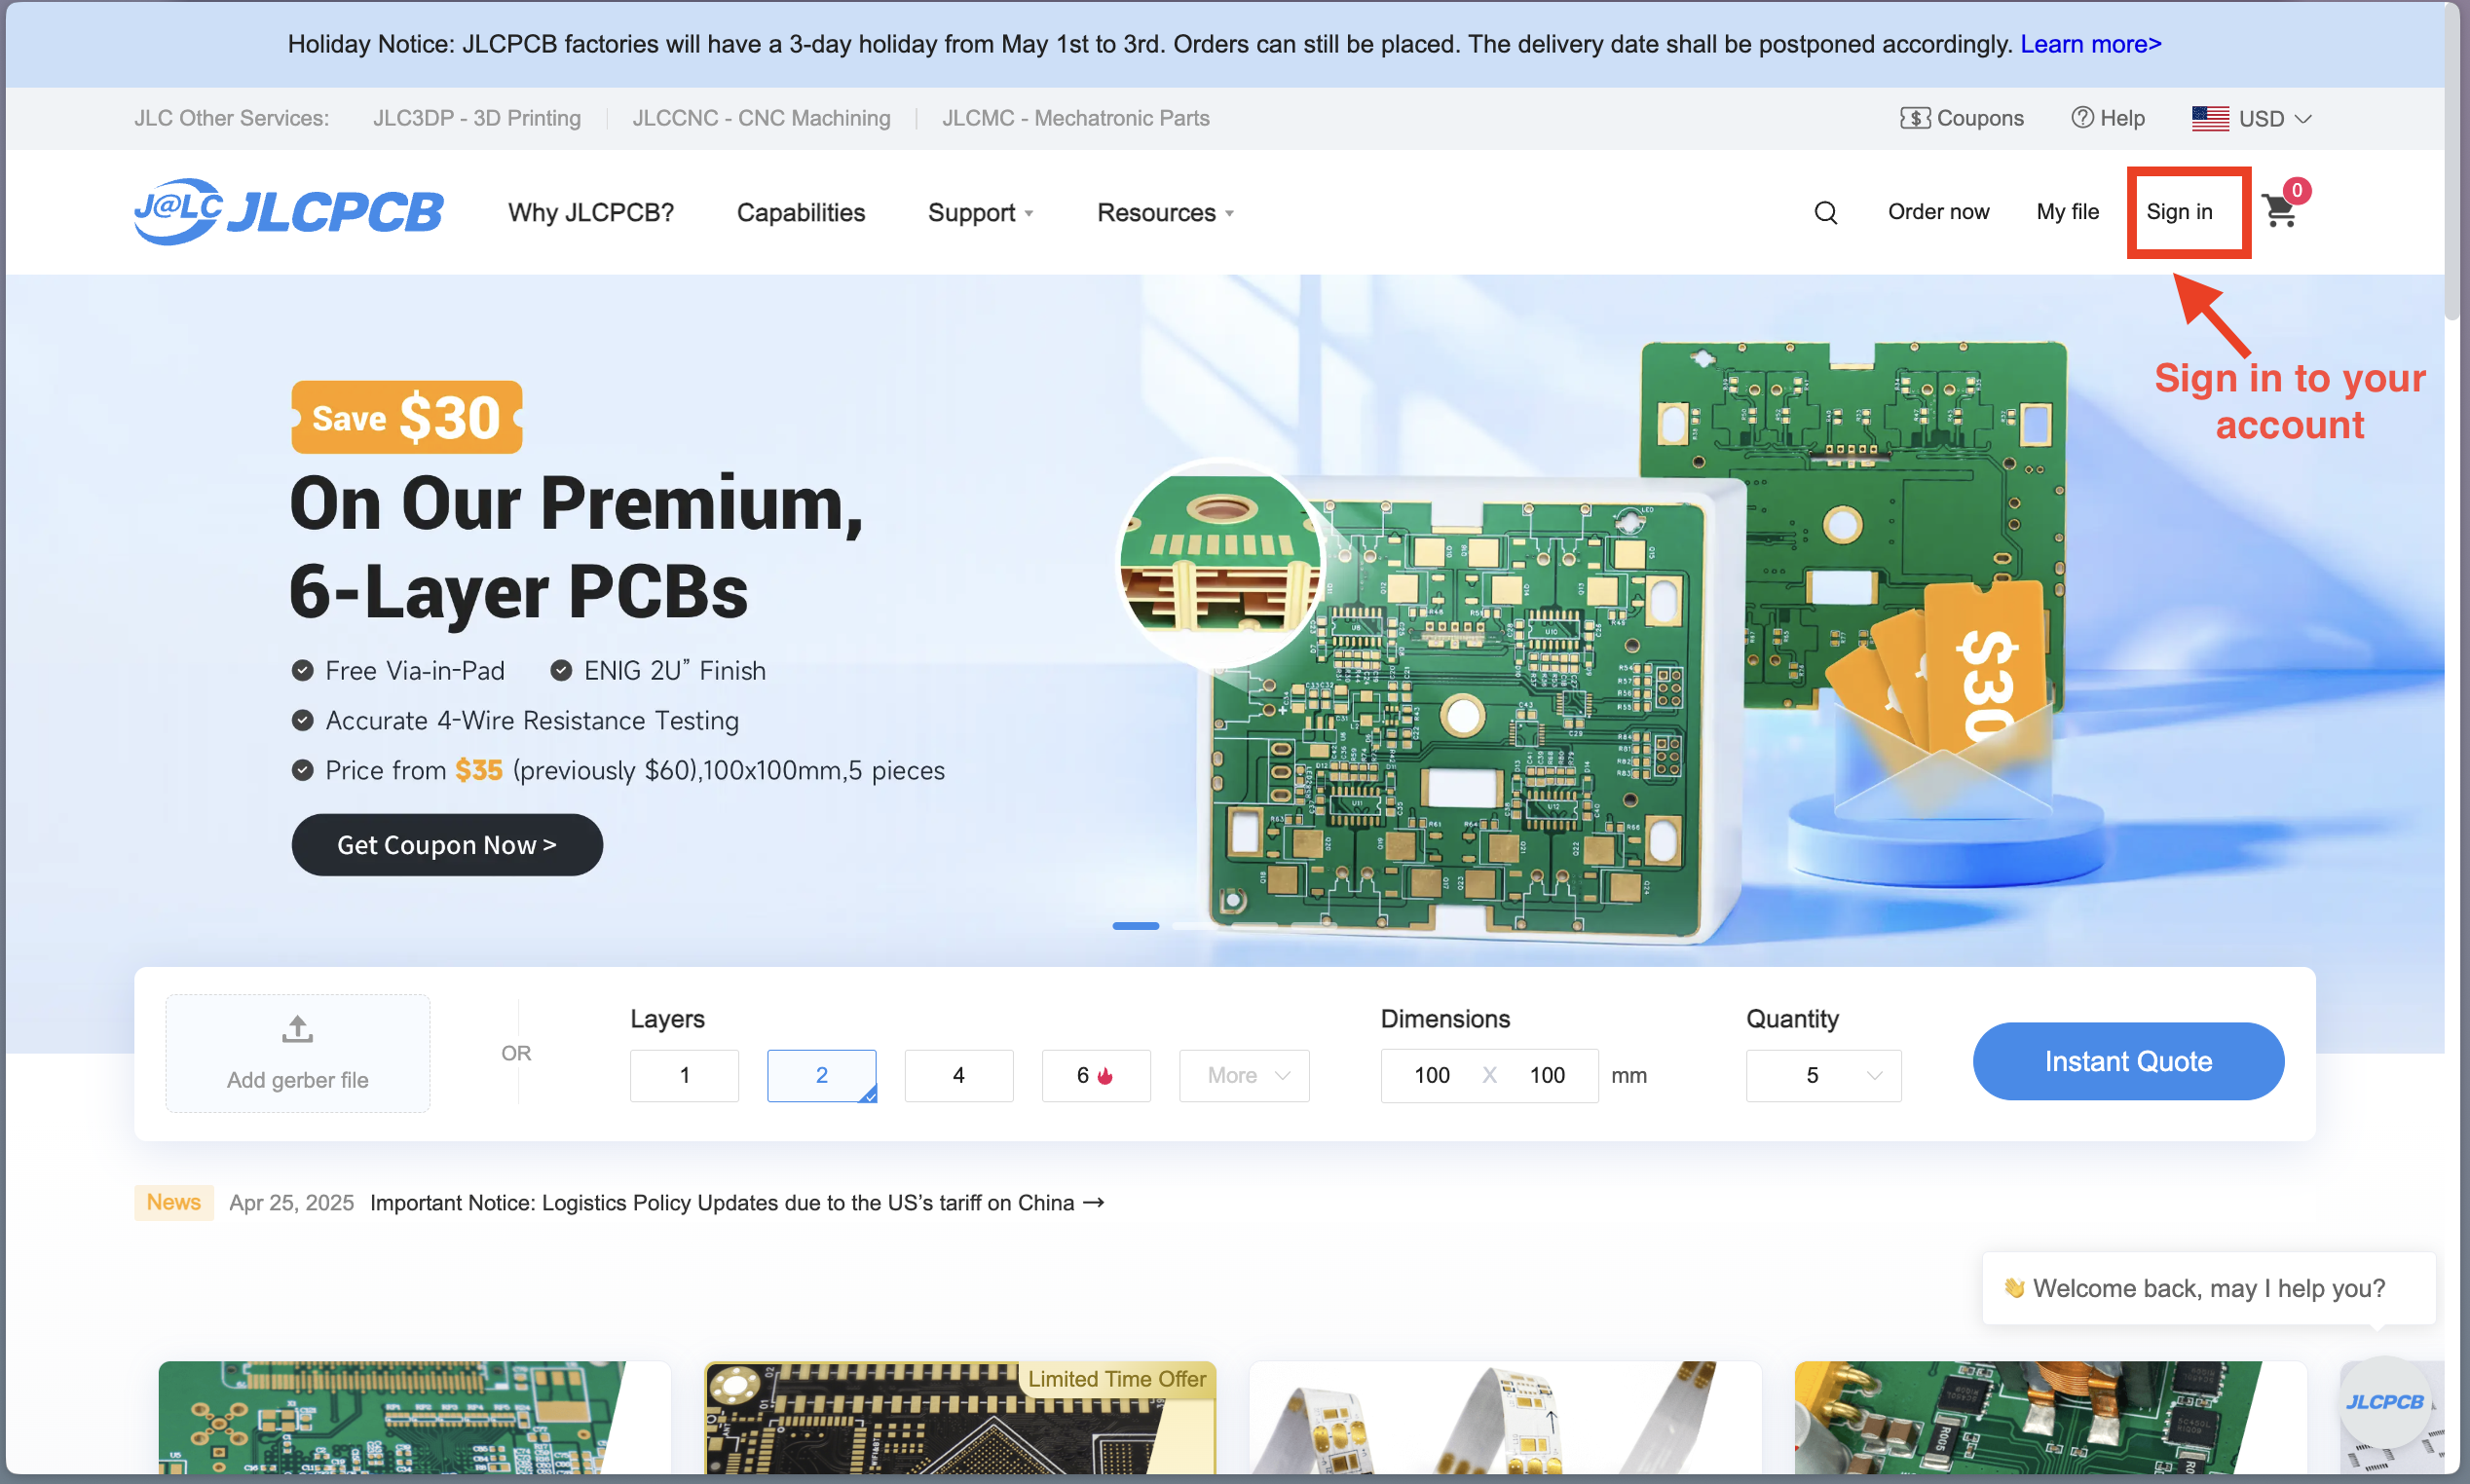Open the Resources menu
2470x1484 pixels.
1165,213
